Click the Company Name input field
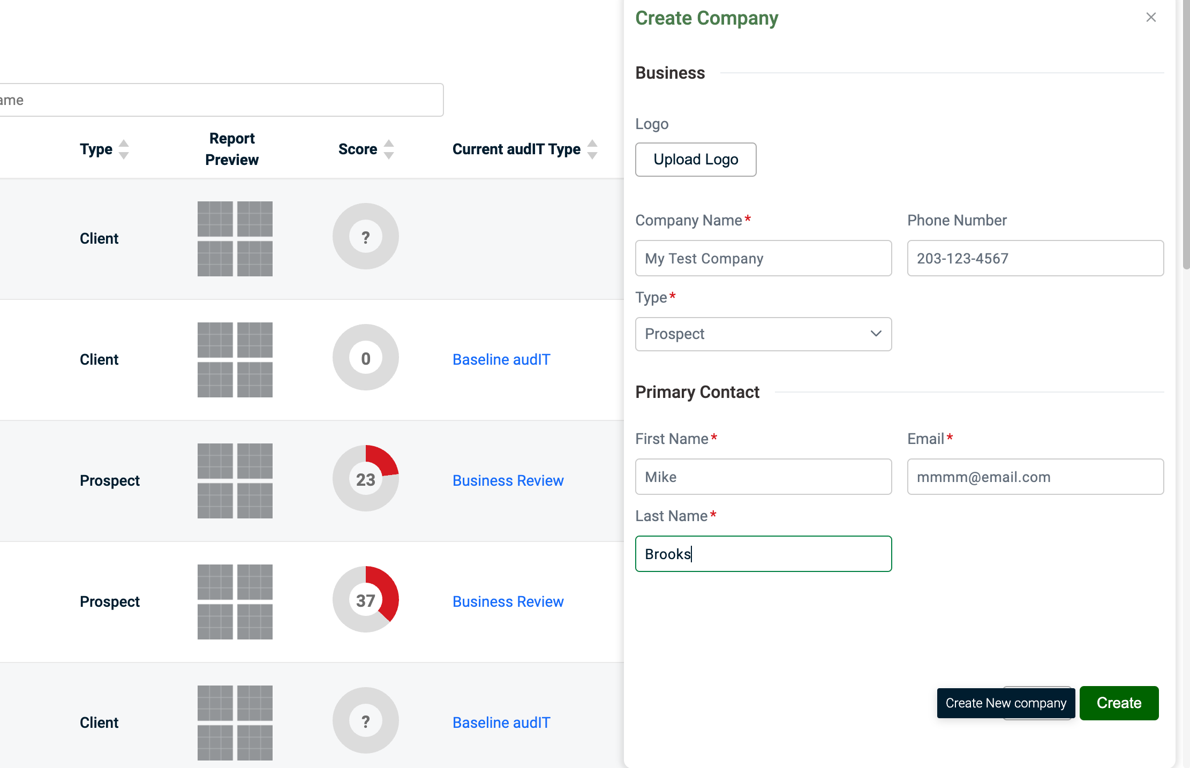Screen dimensions: 1190x768 tap(763, 258)
